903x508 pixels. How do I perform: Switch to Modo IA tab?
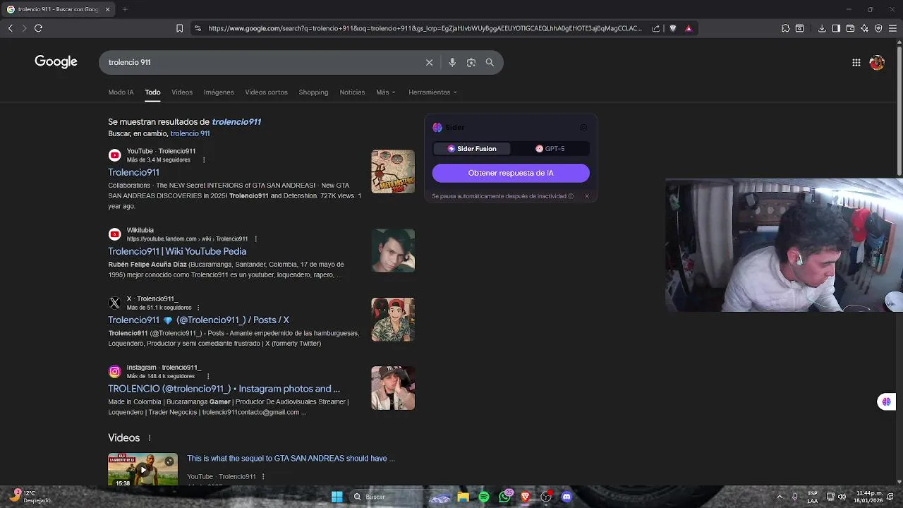(121, 92)
